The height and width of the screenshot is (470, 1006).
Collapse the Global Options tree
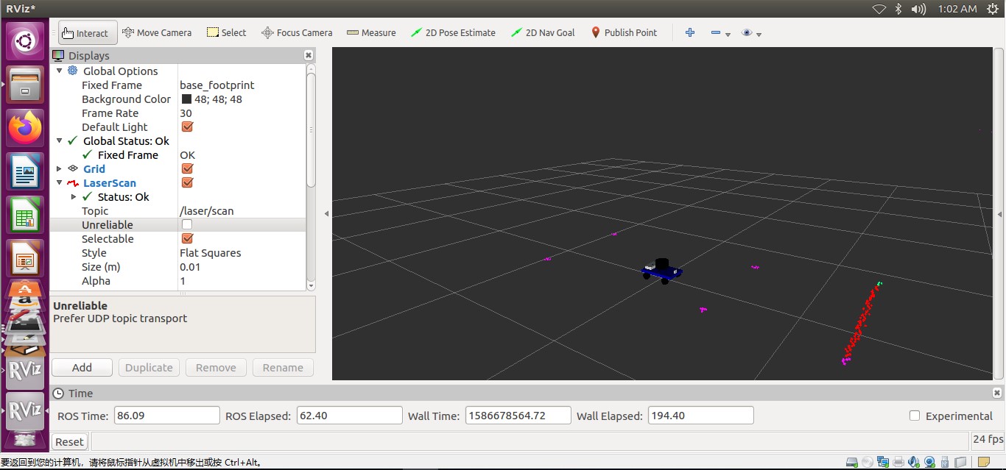[60, 71]
